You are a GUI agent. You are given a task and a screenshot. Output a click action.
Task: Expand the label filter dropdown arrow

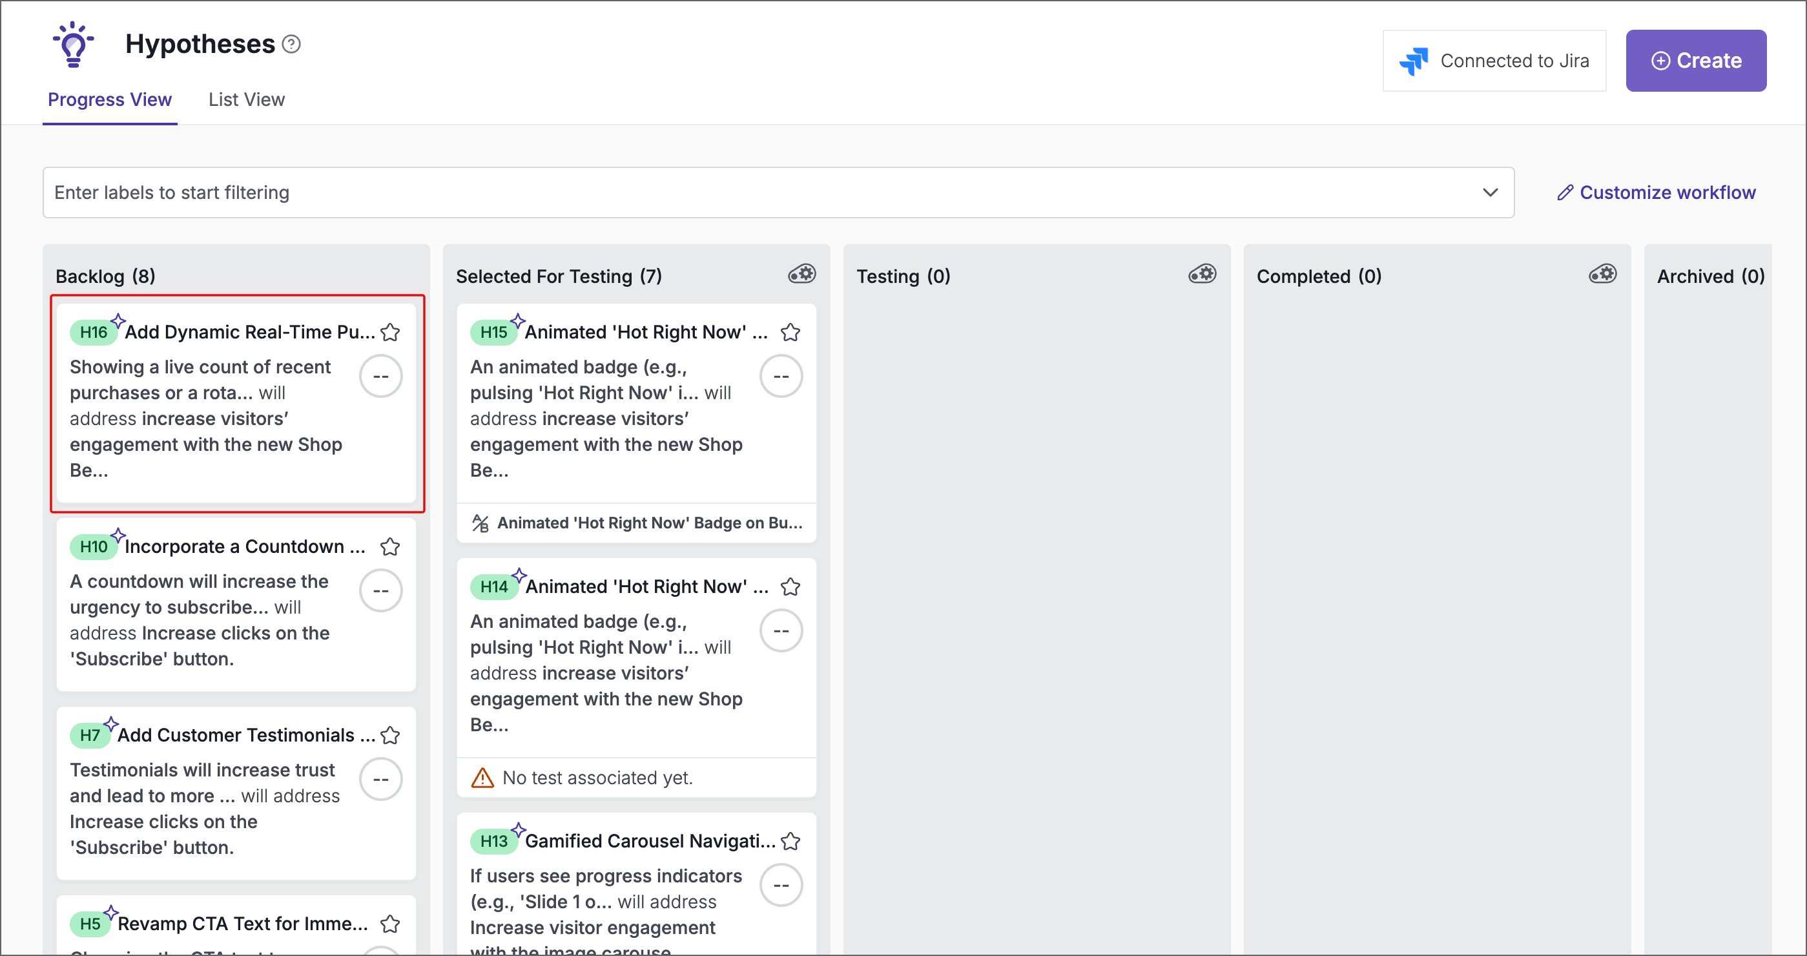pyautogui.click(x=1490, y=193)
